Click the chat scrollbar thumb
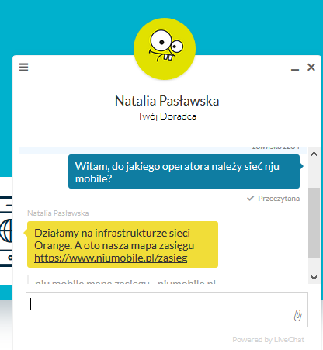 (314, 223)
